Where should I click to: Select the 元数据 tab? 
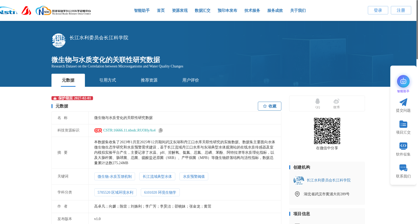[68, 80]
